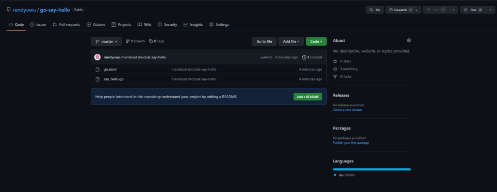Open the Security tab
Screen dimensions: 497x192
[167, 24]
